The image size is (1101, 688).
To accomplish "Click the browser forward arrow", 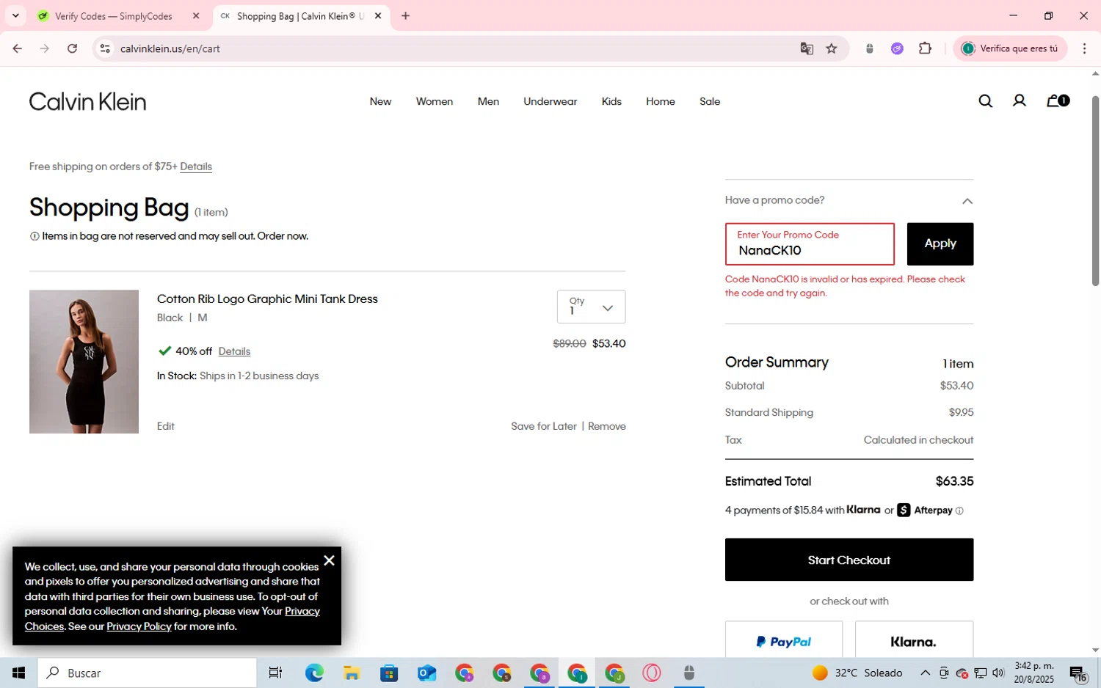I will [45, 48].
